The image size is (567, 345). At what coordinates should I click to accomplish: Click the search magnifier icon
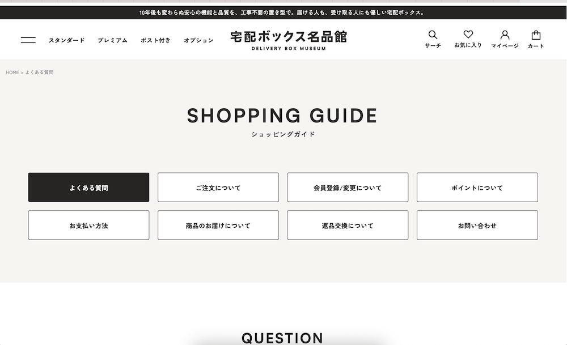coord(433,35)
